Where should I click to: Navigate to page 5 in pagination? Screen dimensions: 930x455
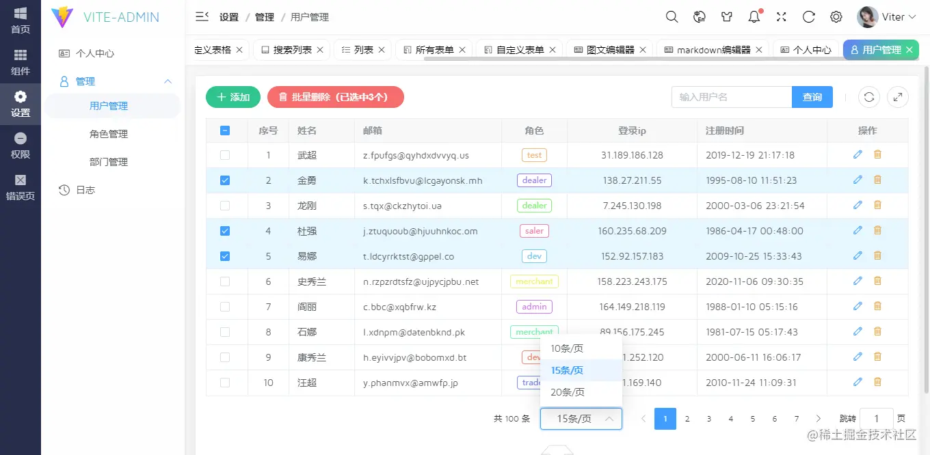(x=752, y=418)
